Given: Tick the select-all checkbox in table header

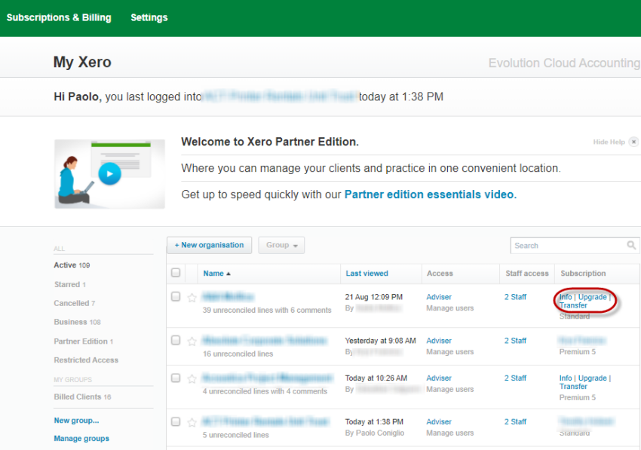Looking at the screenshot, I should (176, 273).
